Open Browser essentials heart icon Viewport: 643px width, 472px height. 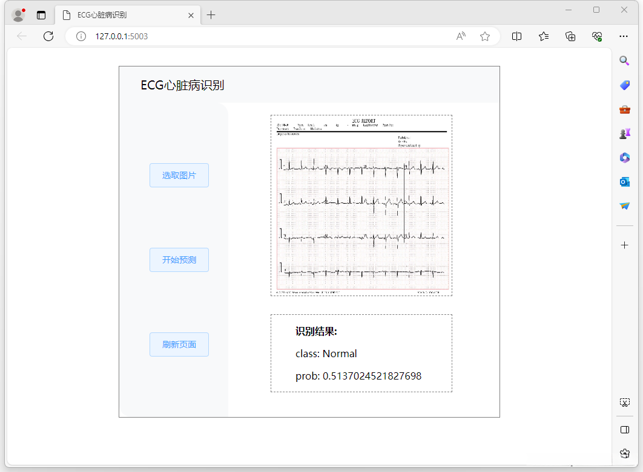click(596, 36)
